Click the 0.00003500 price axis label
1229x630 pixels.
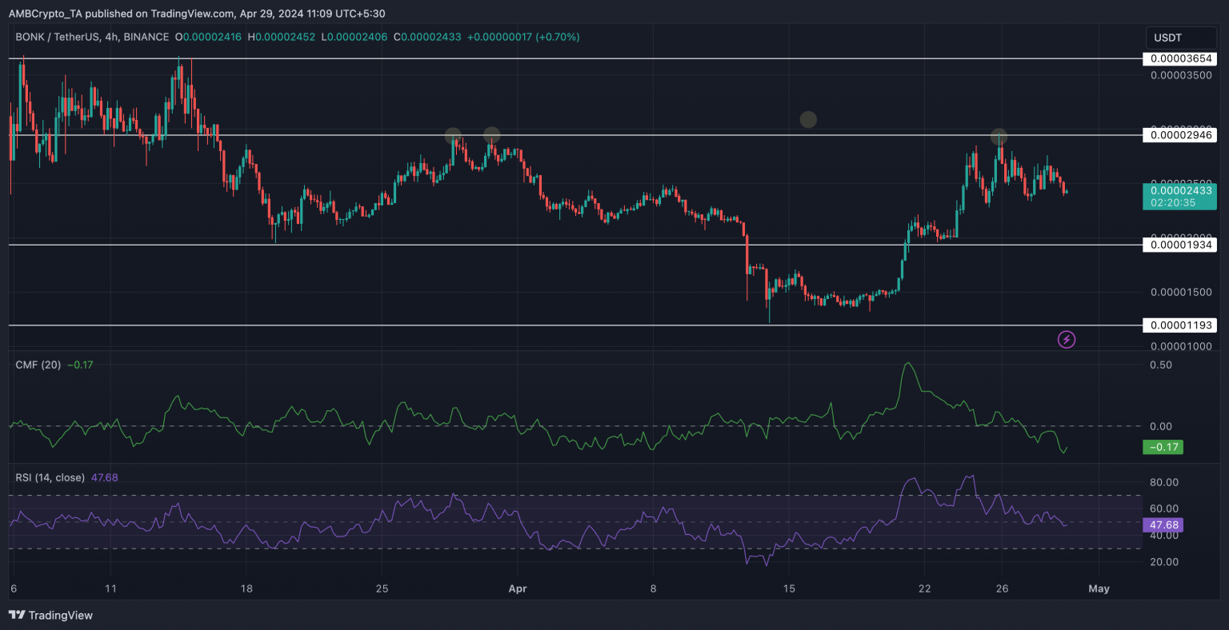click(1181, 75)
